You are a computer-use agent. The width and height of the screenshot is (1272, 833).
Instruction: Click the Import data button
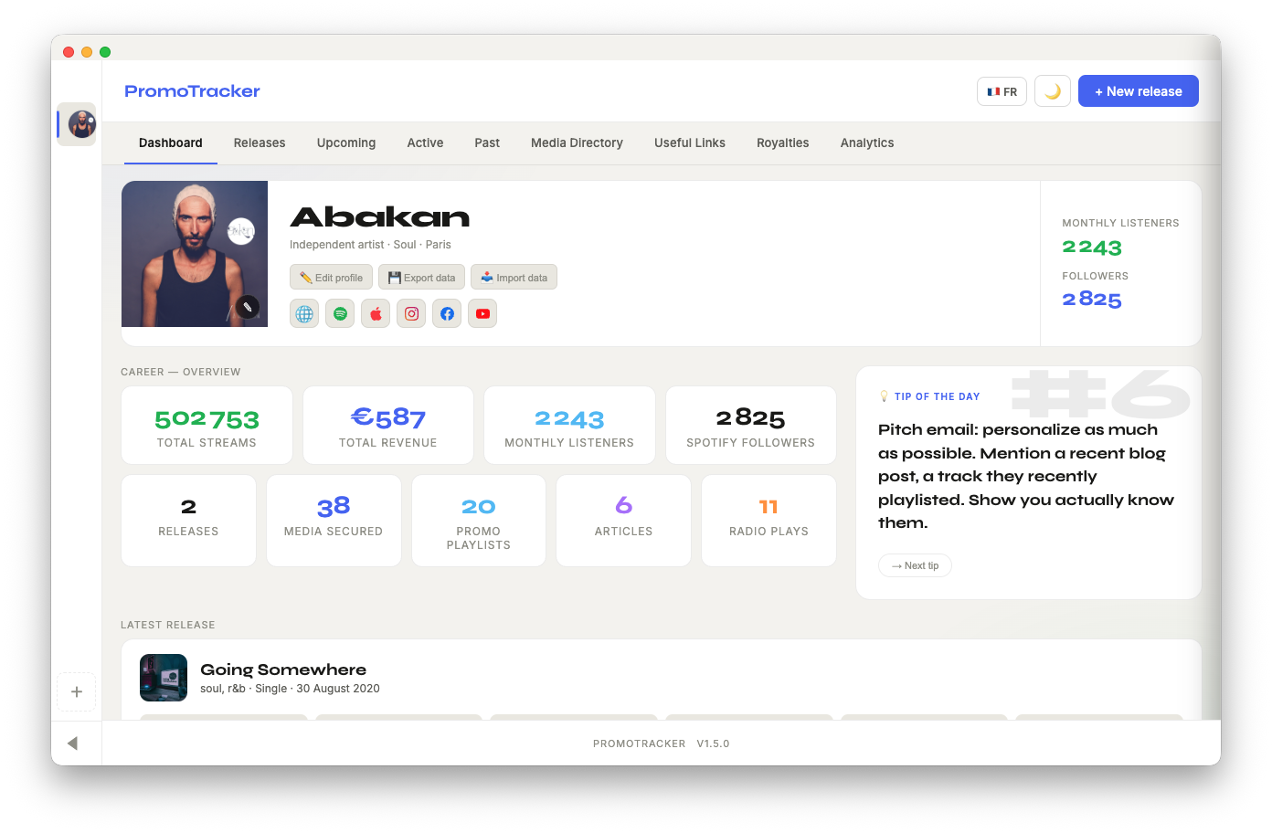514,278
